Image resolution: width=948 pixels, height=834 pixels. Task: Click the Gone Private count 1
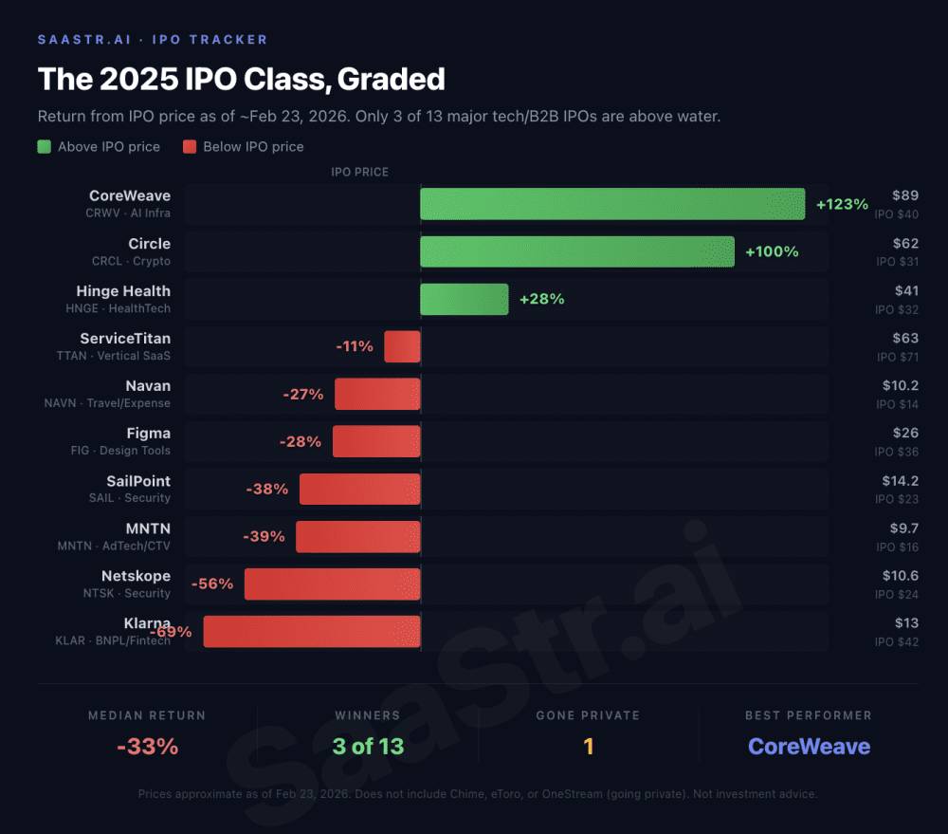pos(589,747)
